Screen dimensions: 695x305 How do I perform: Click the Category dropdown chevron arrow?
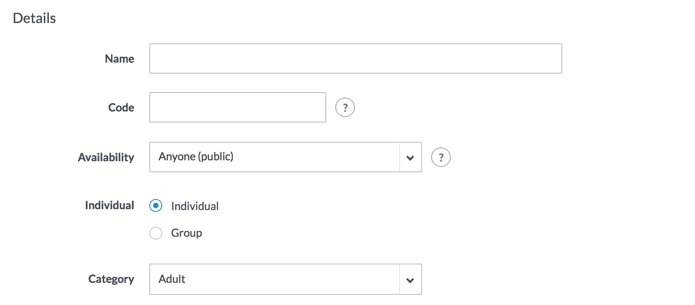click(410, 280)
